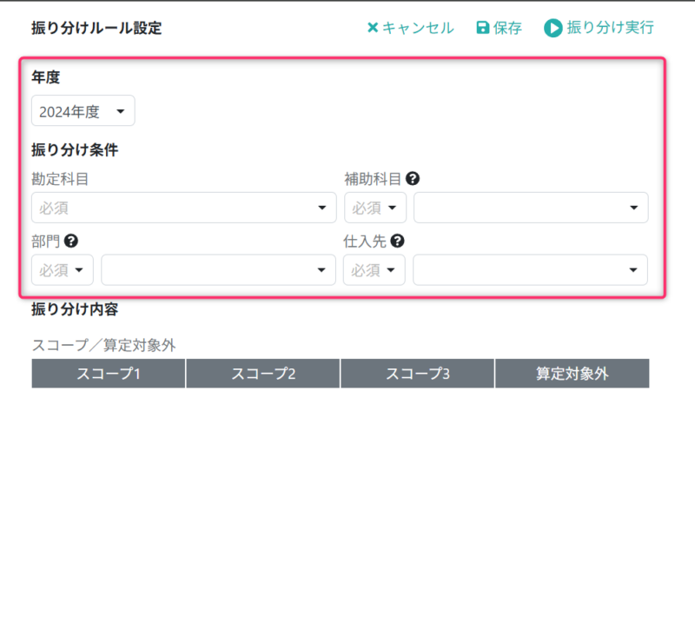Click the 振り分け実行 action button
Screen dimensions: 695x629
click(x=599, y=27)
